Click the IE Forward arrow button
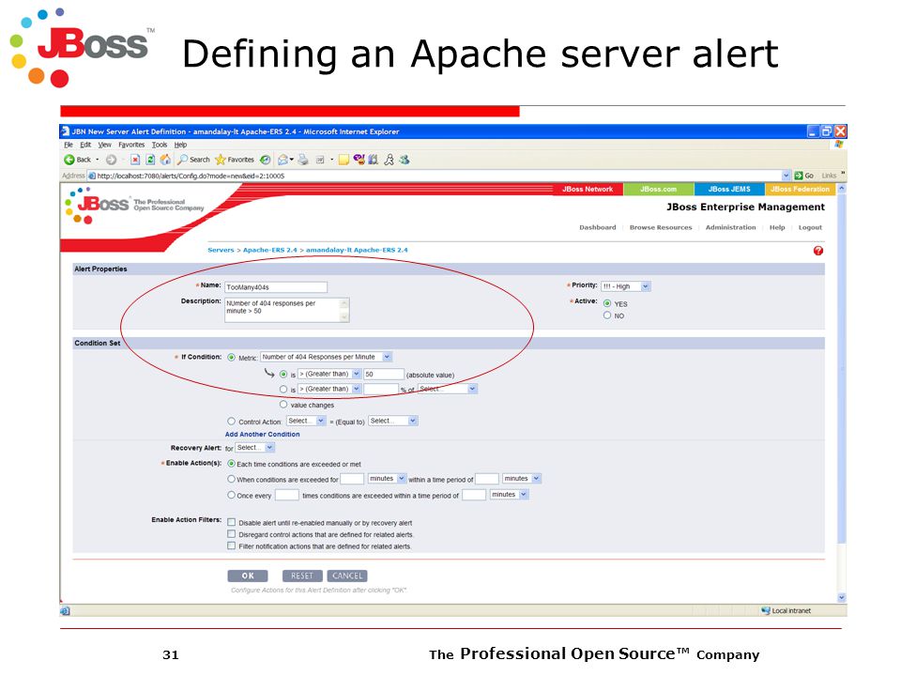The height and width of the screenshot is (676, 901). 112,160
